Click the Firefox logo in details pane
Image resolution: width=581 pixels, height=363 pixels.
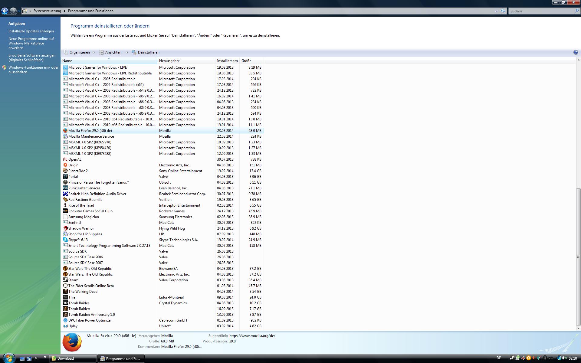pos(72,342)
